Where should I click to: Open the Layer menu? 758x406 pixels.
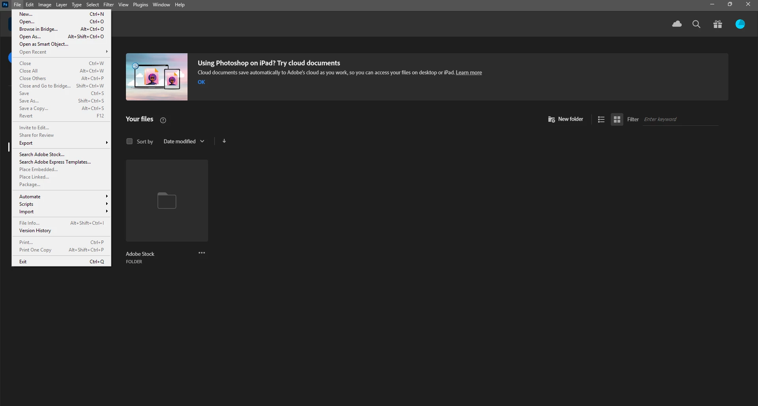[62, 5]
